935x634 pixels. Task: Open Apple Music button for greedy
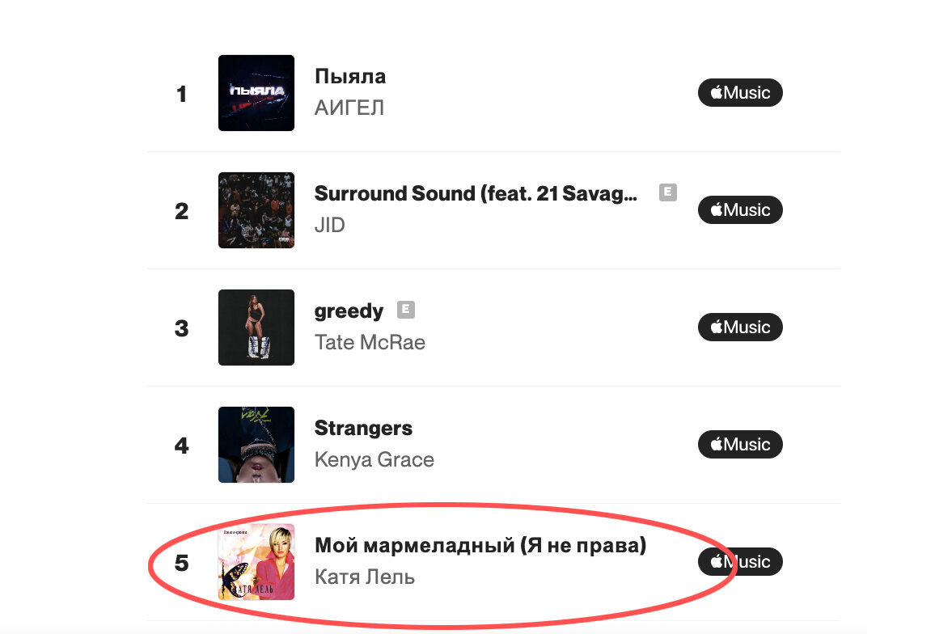740,327
